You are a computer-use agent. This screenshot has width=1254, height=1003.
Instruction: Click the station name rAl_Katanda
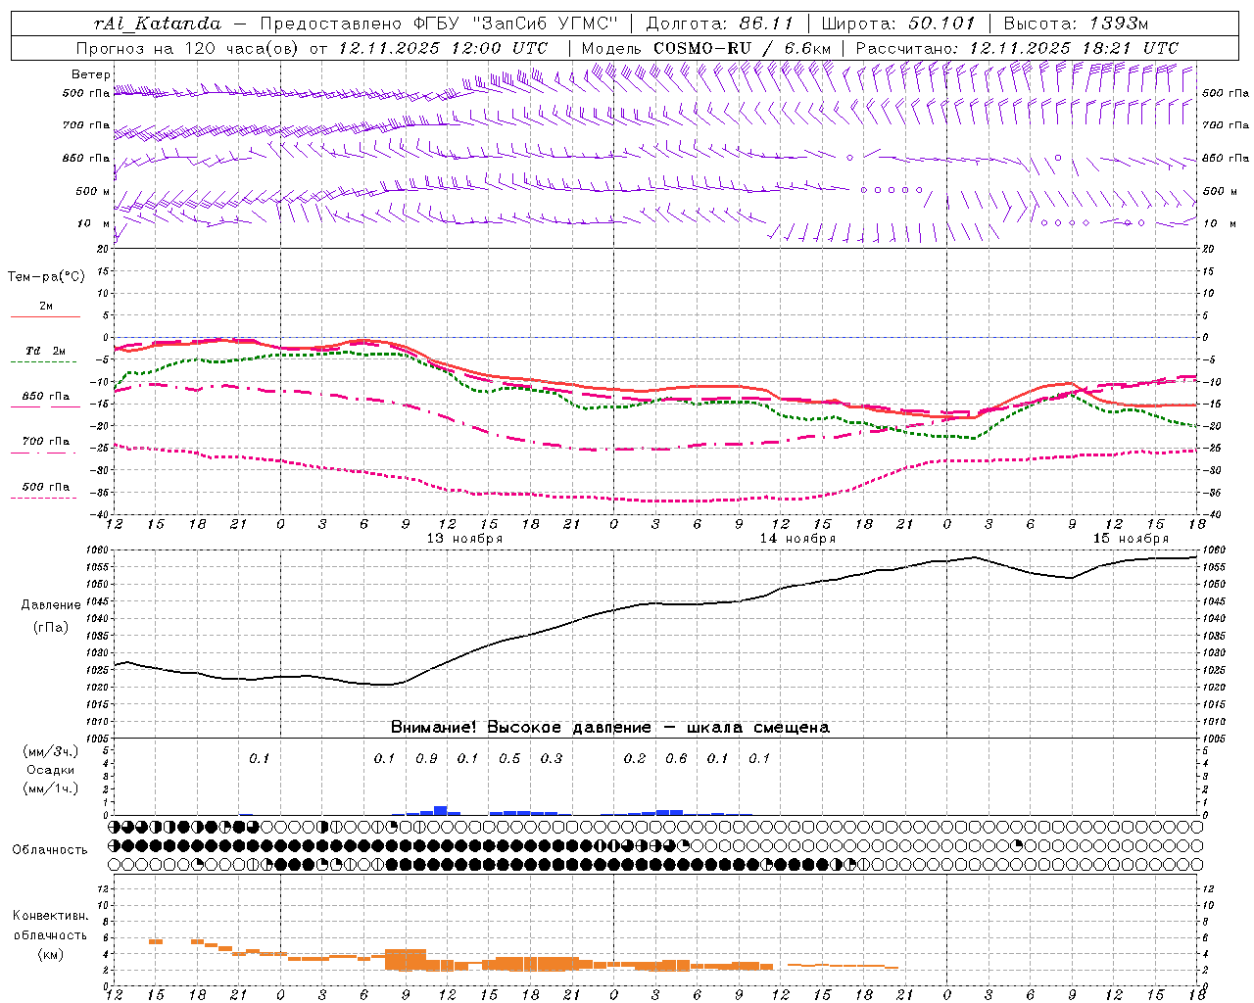(158, 24)
